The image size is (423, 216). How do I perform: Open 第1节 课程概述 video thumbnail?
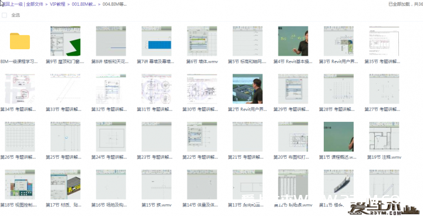[x=338, y=137]
